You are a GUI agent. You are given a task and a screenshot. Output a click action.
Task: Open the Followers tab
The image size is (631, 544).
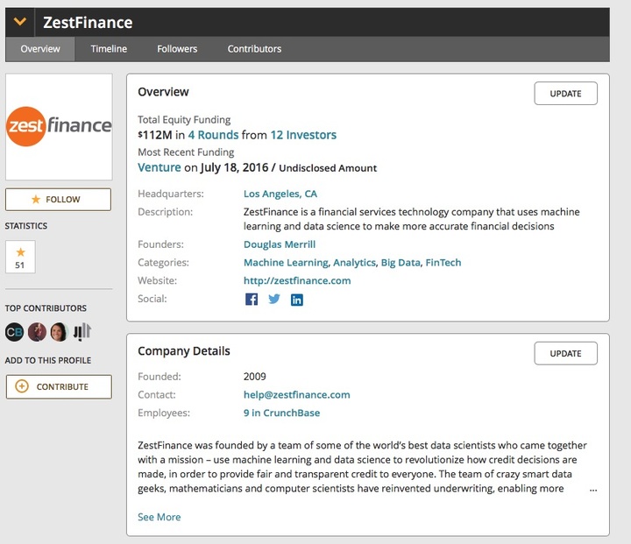[x=177, y=49]
